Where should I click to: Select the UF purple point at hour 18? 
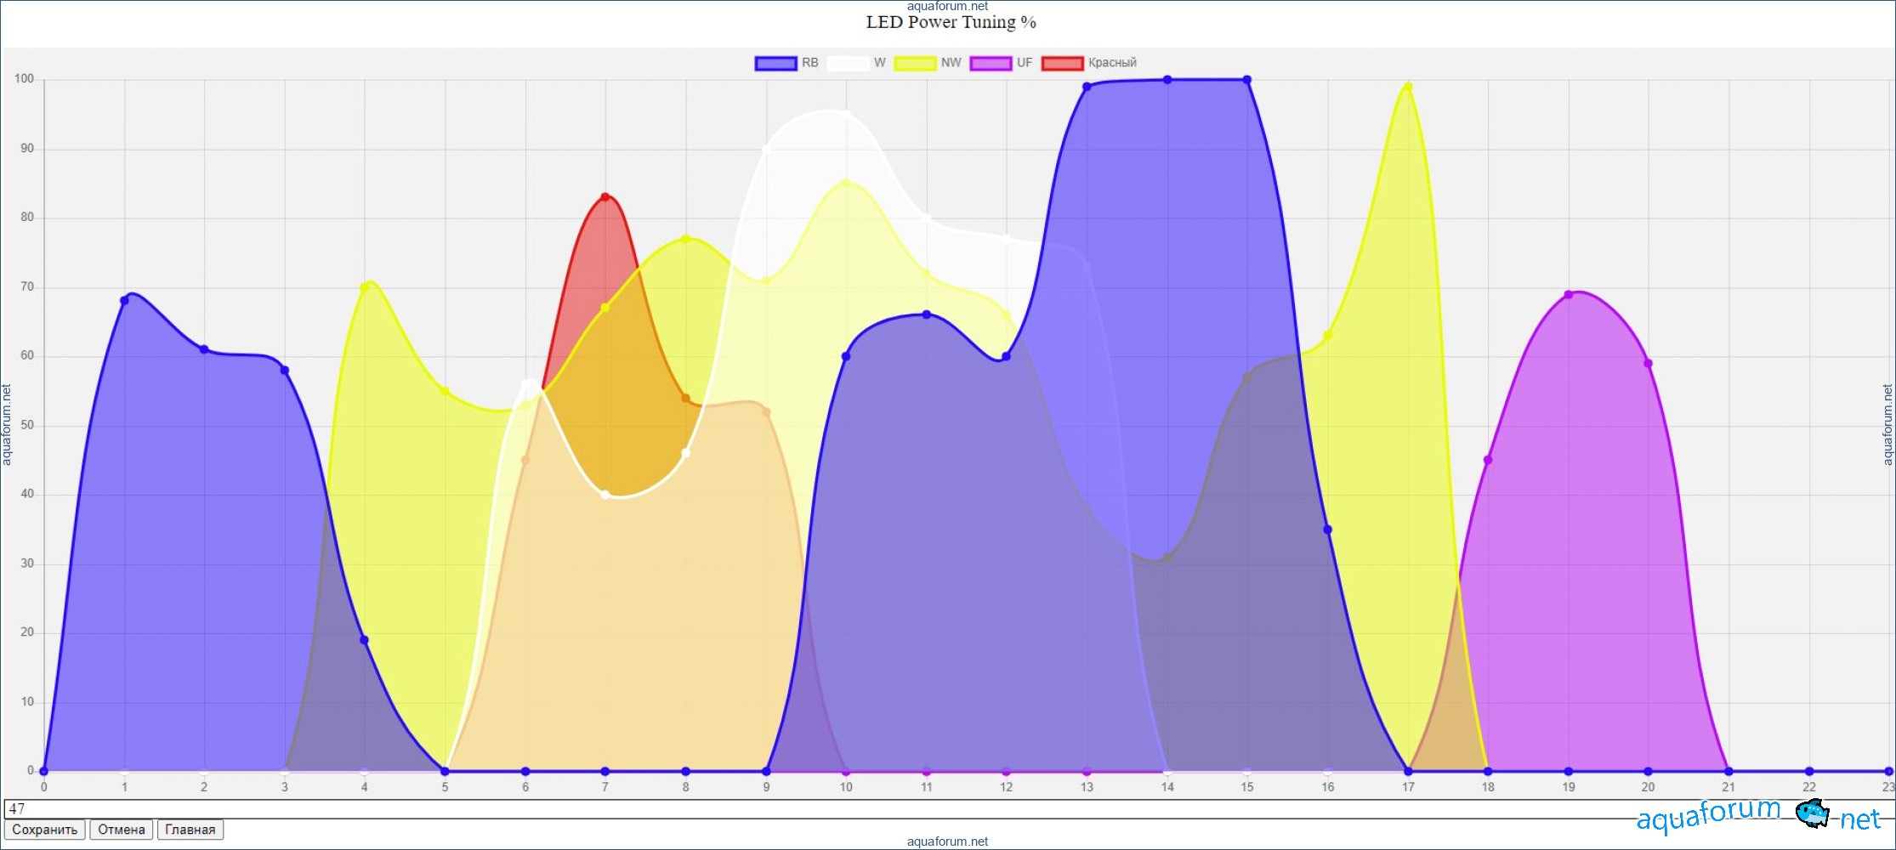pyautogui.click(x=1488, y=460)
